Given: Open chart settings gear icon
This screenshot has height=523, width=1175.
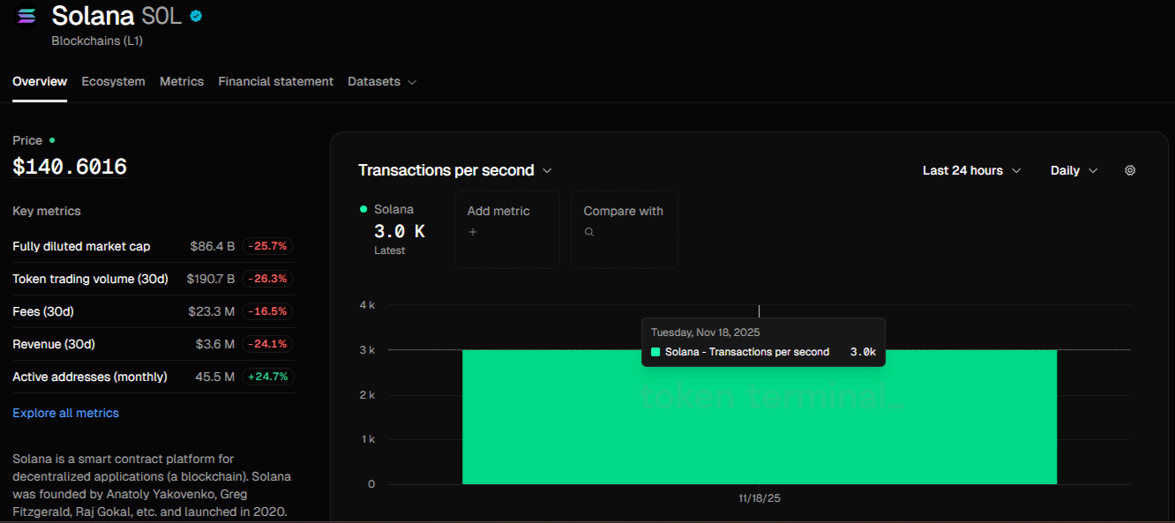Looking at the screenshot, I should tap(1130, 170).
